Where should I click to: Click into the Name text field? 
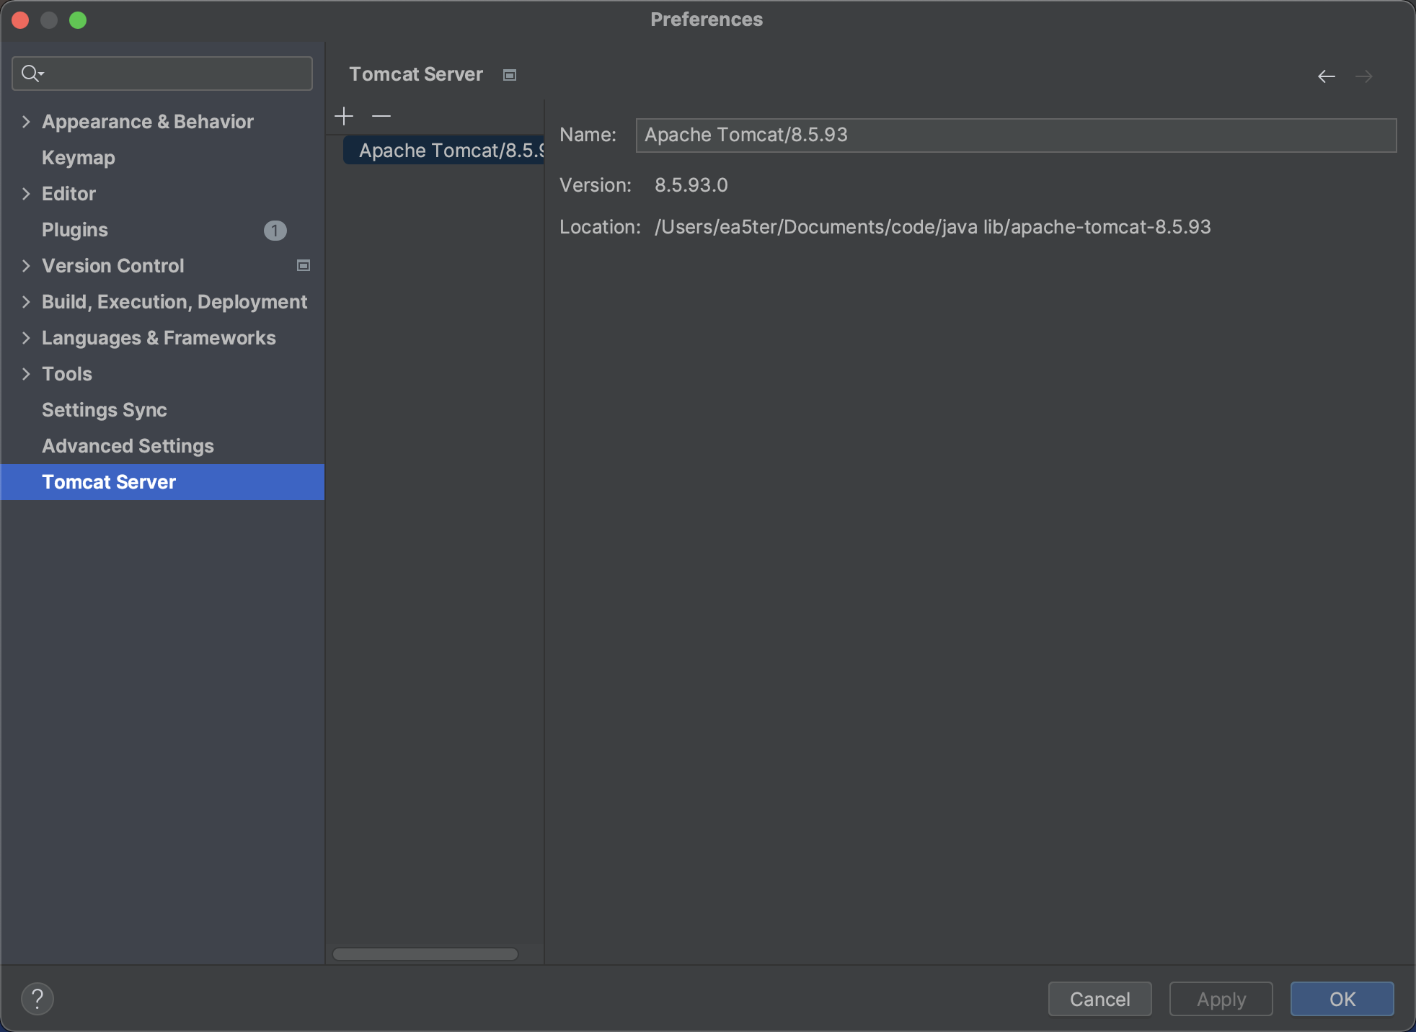point(1015,135)
